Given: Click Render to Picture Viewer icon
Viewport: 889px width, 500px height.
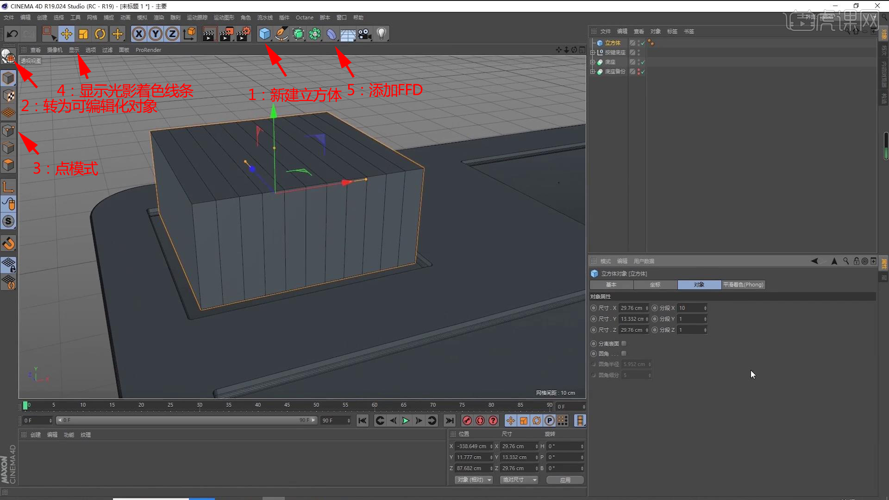Looking at the screenshot, I should pyautogui.click(x=226, y=34).
